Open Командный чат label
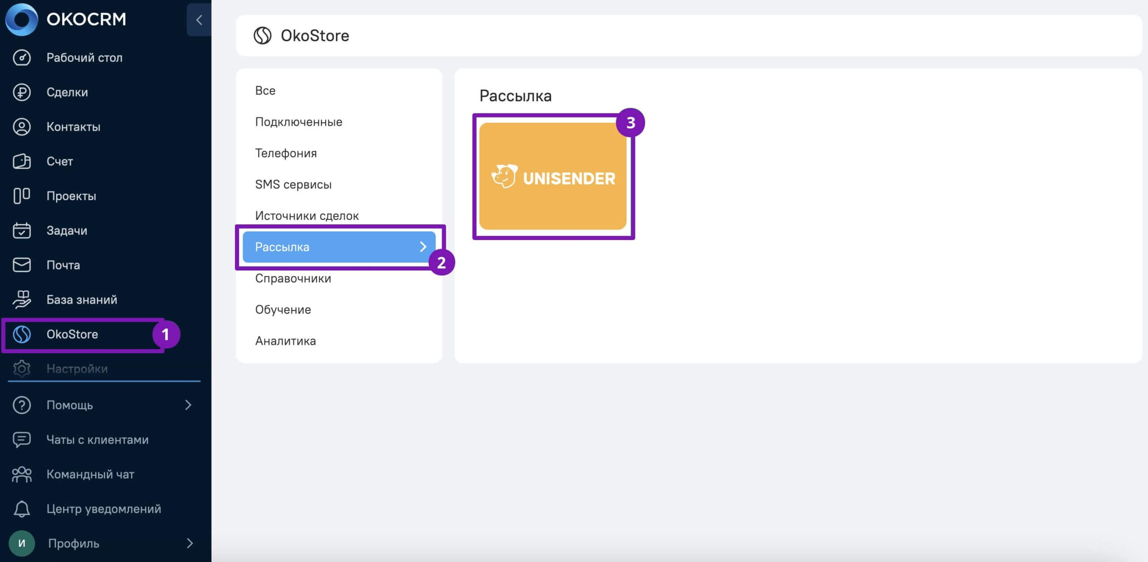 pyautogui.click(x=90, y=474)
